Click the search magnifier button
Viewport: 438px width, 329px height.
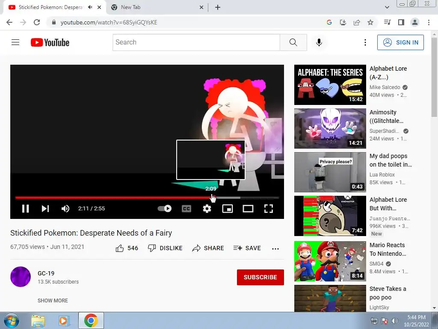(x=293, y=42)
